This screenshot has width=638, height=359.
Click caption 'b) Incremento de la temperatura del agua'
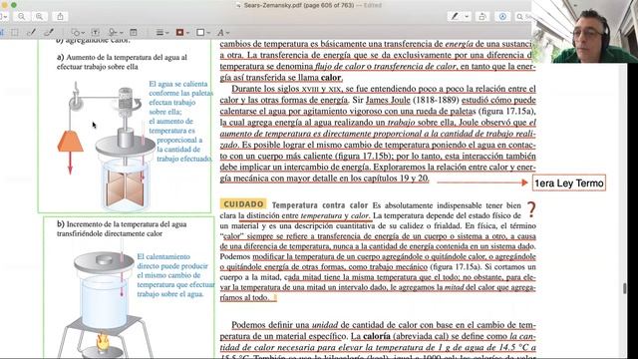coord(122,228)
